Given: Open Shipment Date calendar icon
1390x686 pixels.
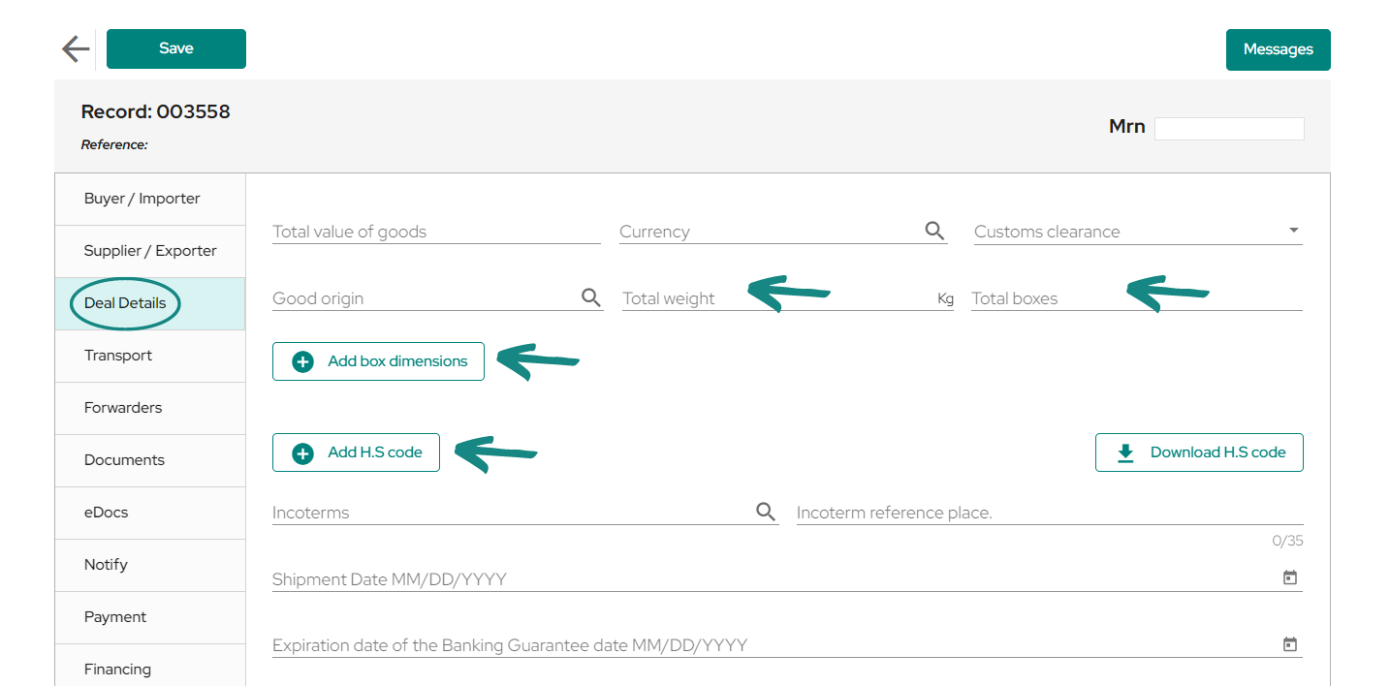Looking at the screenshot, I should tap(1290, 578).
